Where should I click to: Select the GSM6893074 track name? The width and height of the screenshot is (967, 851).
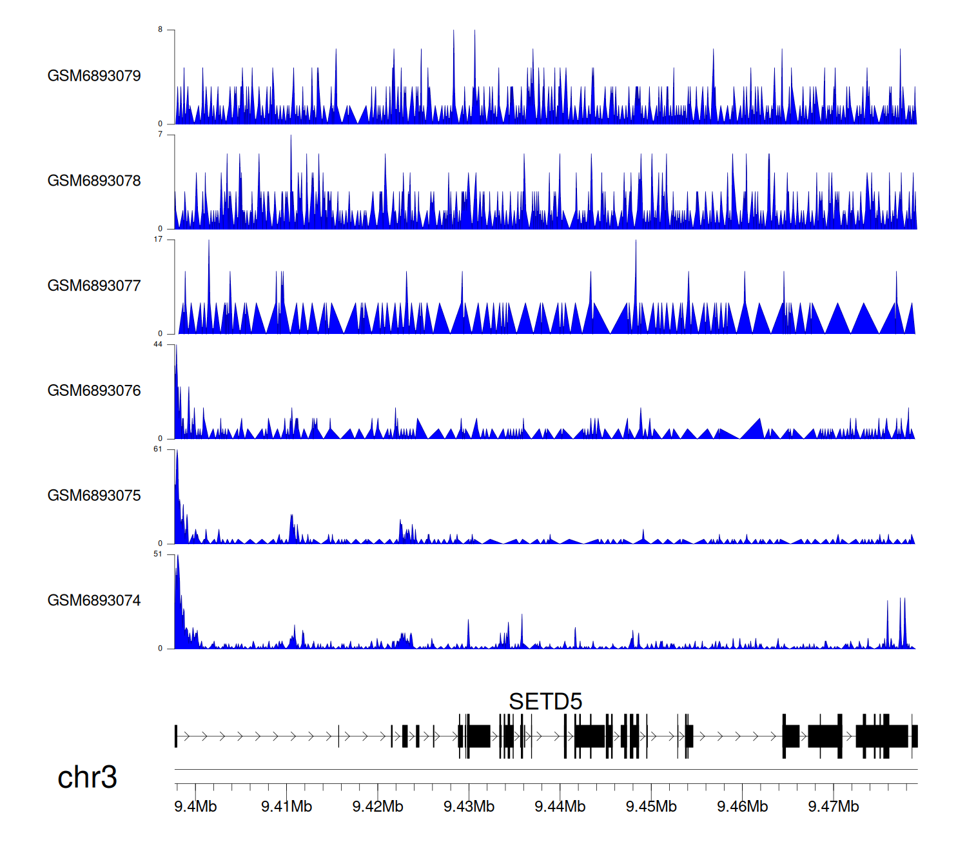94,601
